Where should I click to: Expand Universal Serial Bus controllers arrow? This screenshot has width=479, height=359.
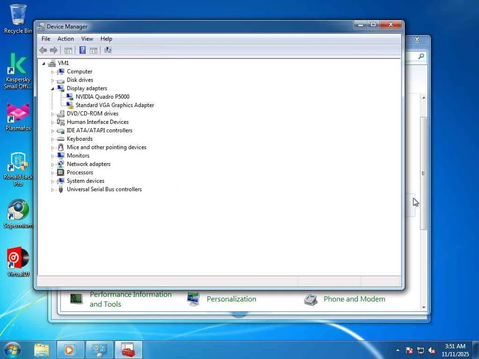click(52, 190)
